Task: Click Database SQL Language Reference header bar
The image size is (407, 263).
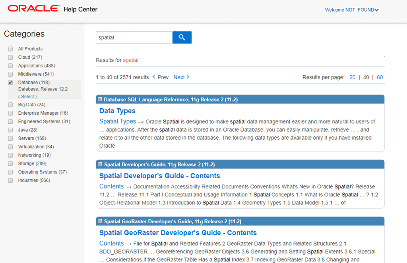Action: [240, 100]
